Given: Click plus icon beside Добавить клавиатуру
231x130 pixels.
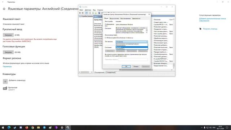Looking at the screenshot, I should pos(5,81).
